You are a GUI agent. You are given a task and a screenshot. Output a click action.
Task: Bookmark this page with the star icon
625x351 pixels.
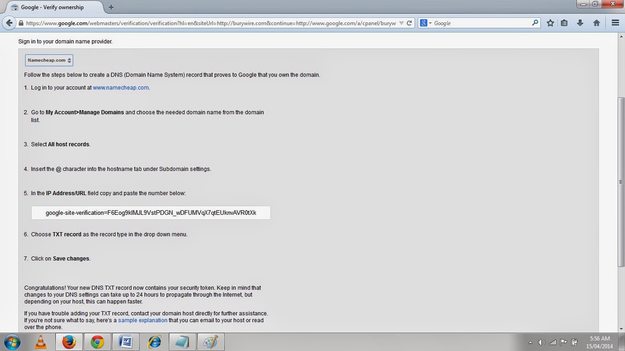(550, 23)
